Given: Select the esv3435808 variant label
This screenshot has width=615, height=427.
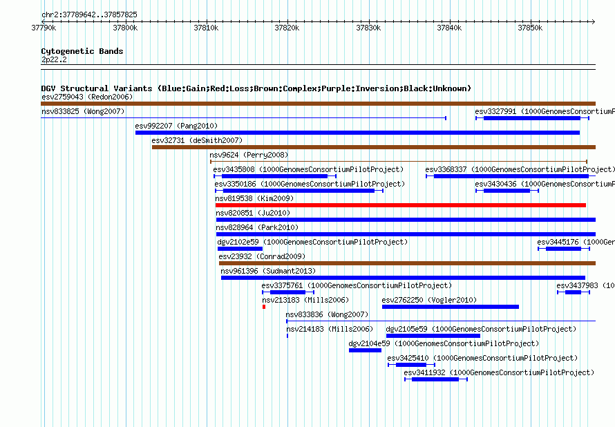Looking at the screenshot, I should 308,169.
